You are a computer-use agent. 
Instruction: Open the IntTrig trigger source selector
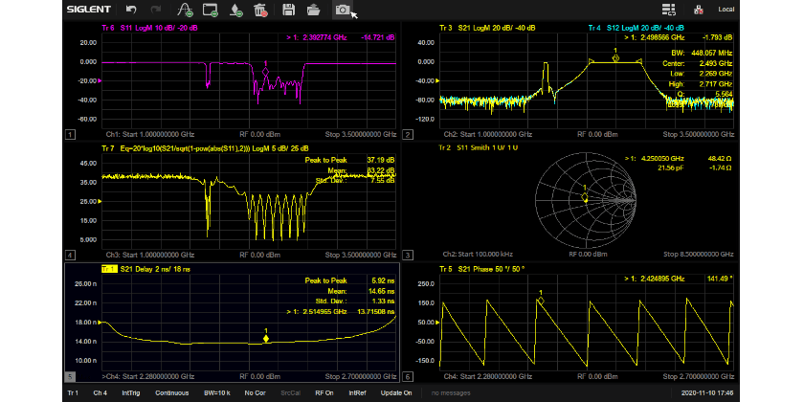click(131, 392)
